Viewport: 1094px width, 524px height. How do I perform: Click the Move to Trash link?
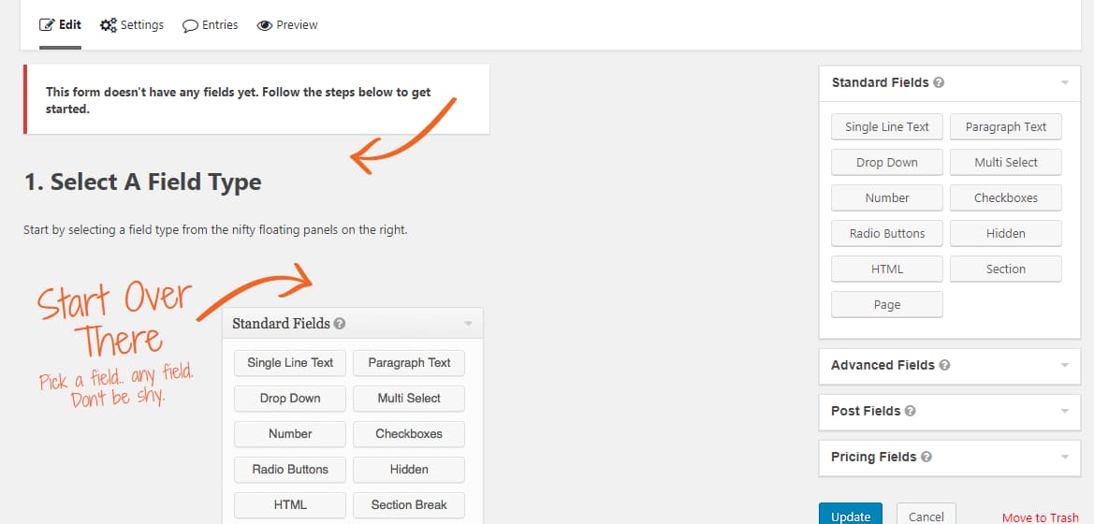point(1041,517)
